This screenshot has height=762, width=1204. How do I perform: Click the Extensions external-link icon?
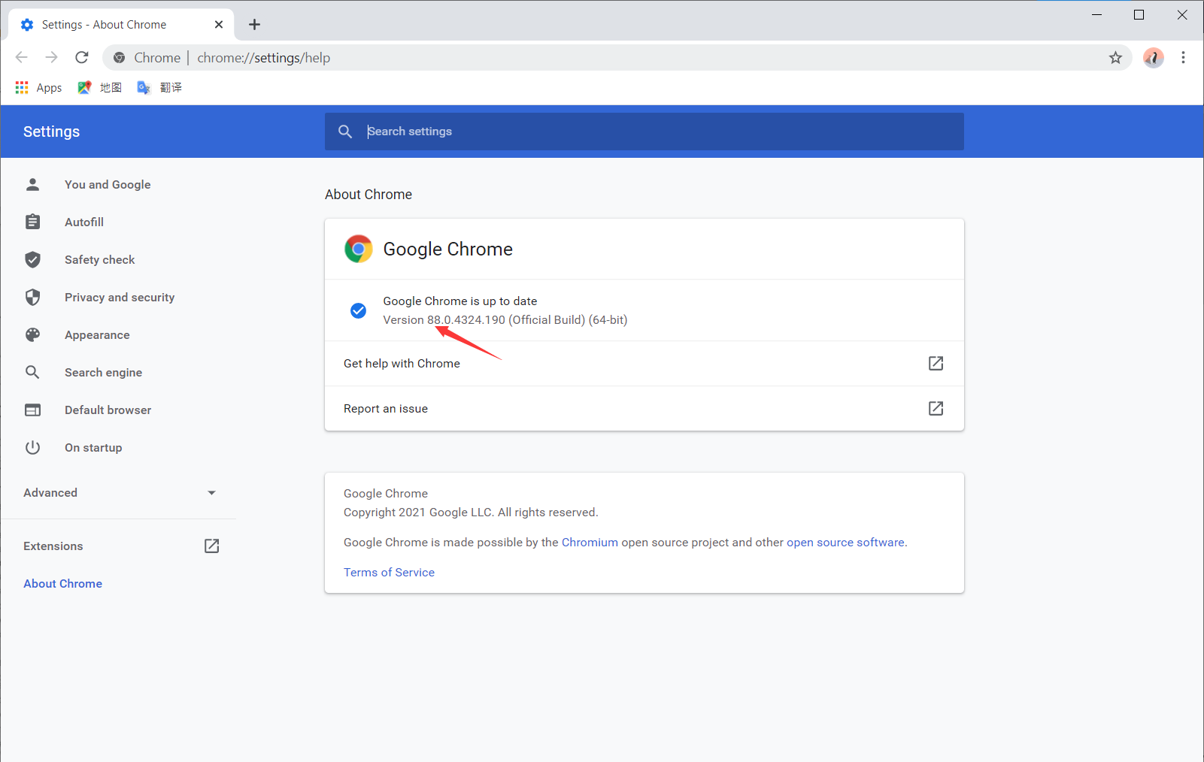[x=212, y=546]
